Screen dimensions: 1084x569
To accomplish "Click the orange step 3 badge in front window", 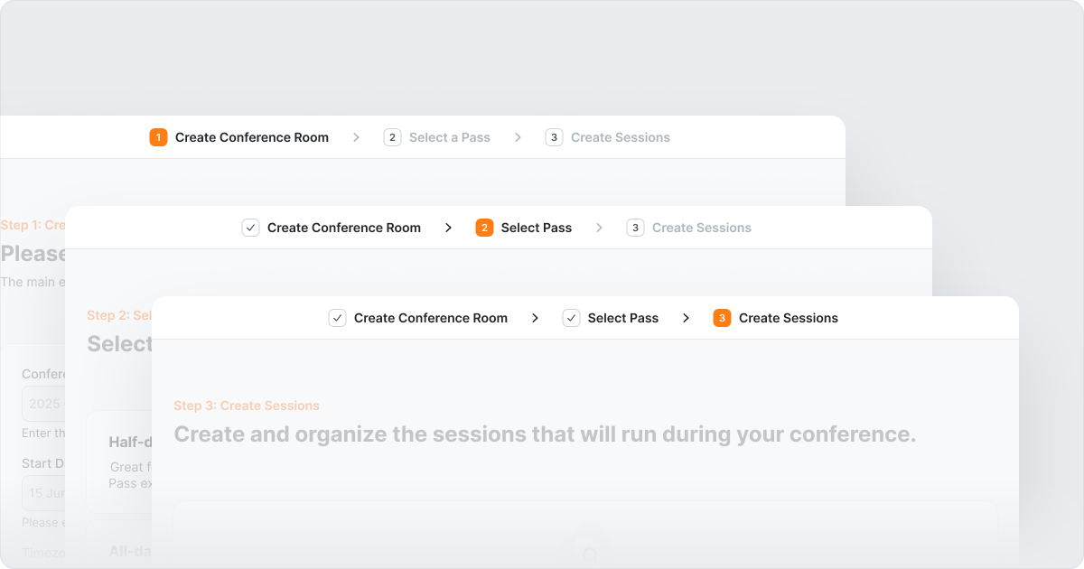I will click(x=722, y=318).
